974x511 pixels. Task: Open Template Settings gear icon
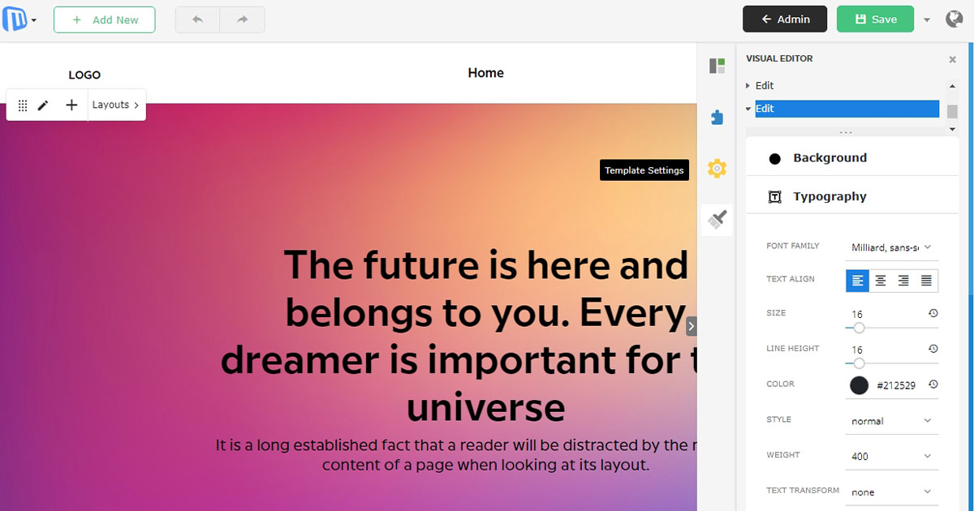click(717, 169)
